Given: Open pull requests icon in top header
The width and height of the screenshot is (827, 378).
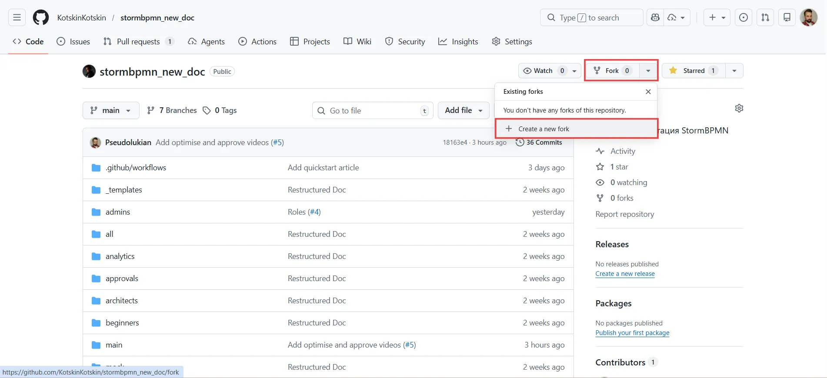Looking at the screenshot, I should coord(765,18).
